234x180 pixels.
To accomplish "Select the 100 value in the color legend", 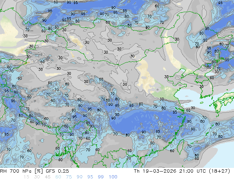I will click(x=113, y=177).
